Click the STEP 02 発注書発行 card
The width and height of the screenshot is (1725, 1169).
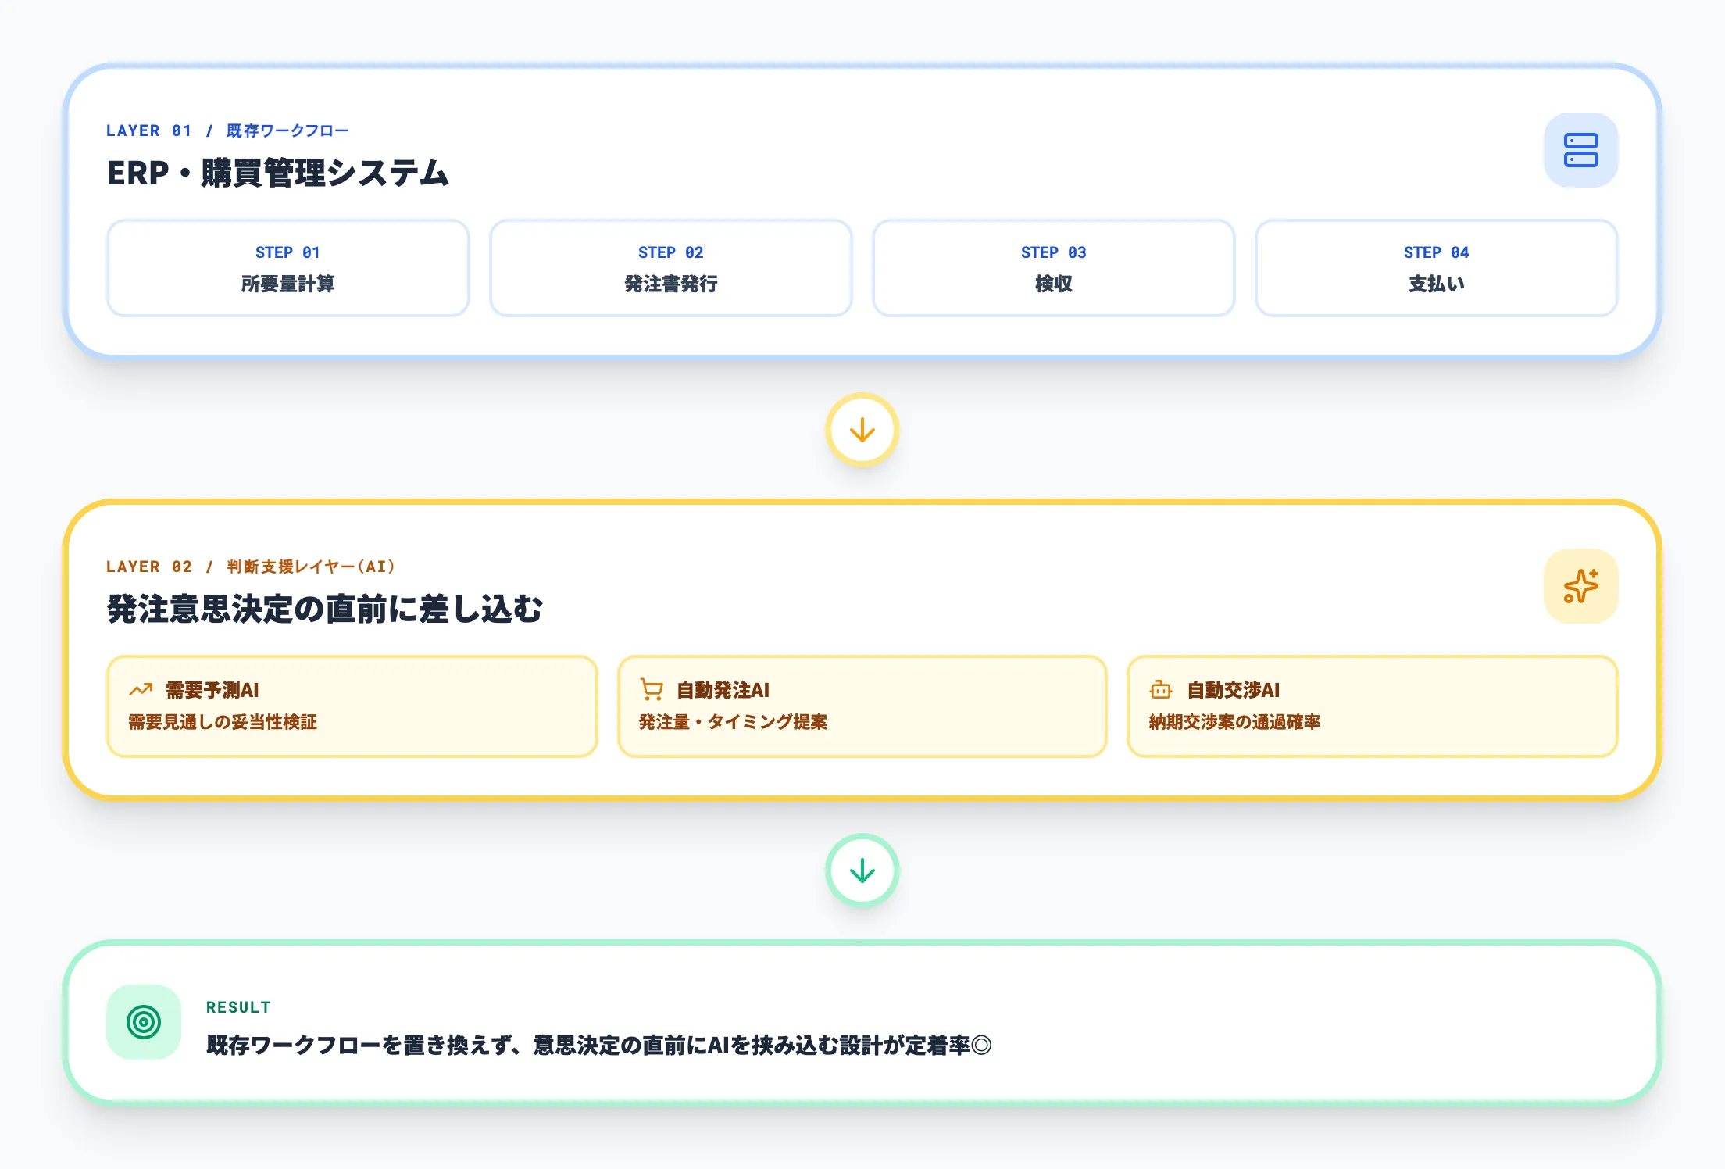point(670,268)
